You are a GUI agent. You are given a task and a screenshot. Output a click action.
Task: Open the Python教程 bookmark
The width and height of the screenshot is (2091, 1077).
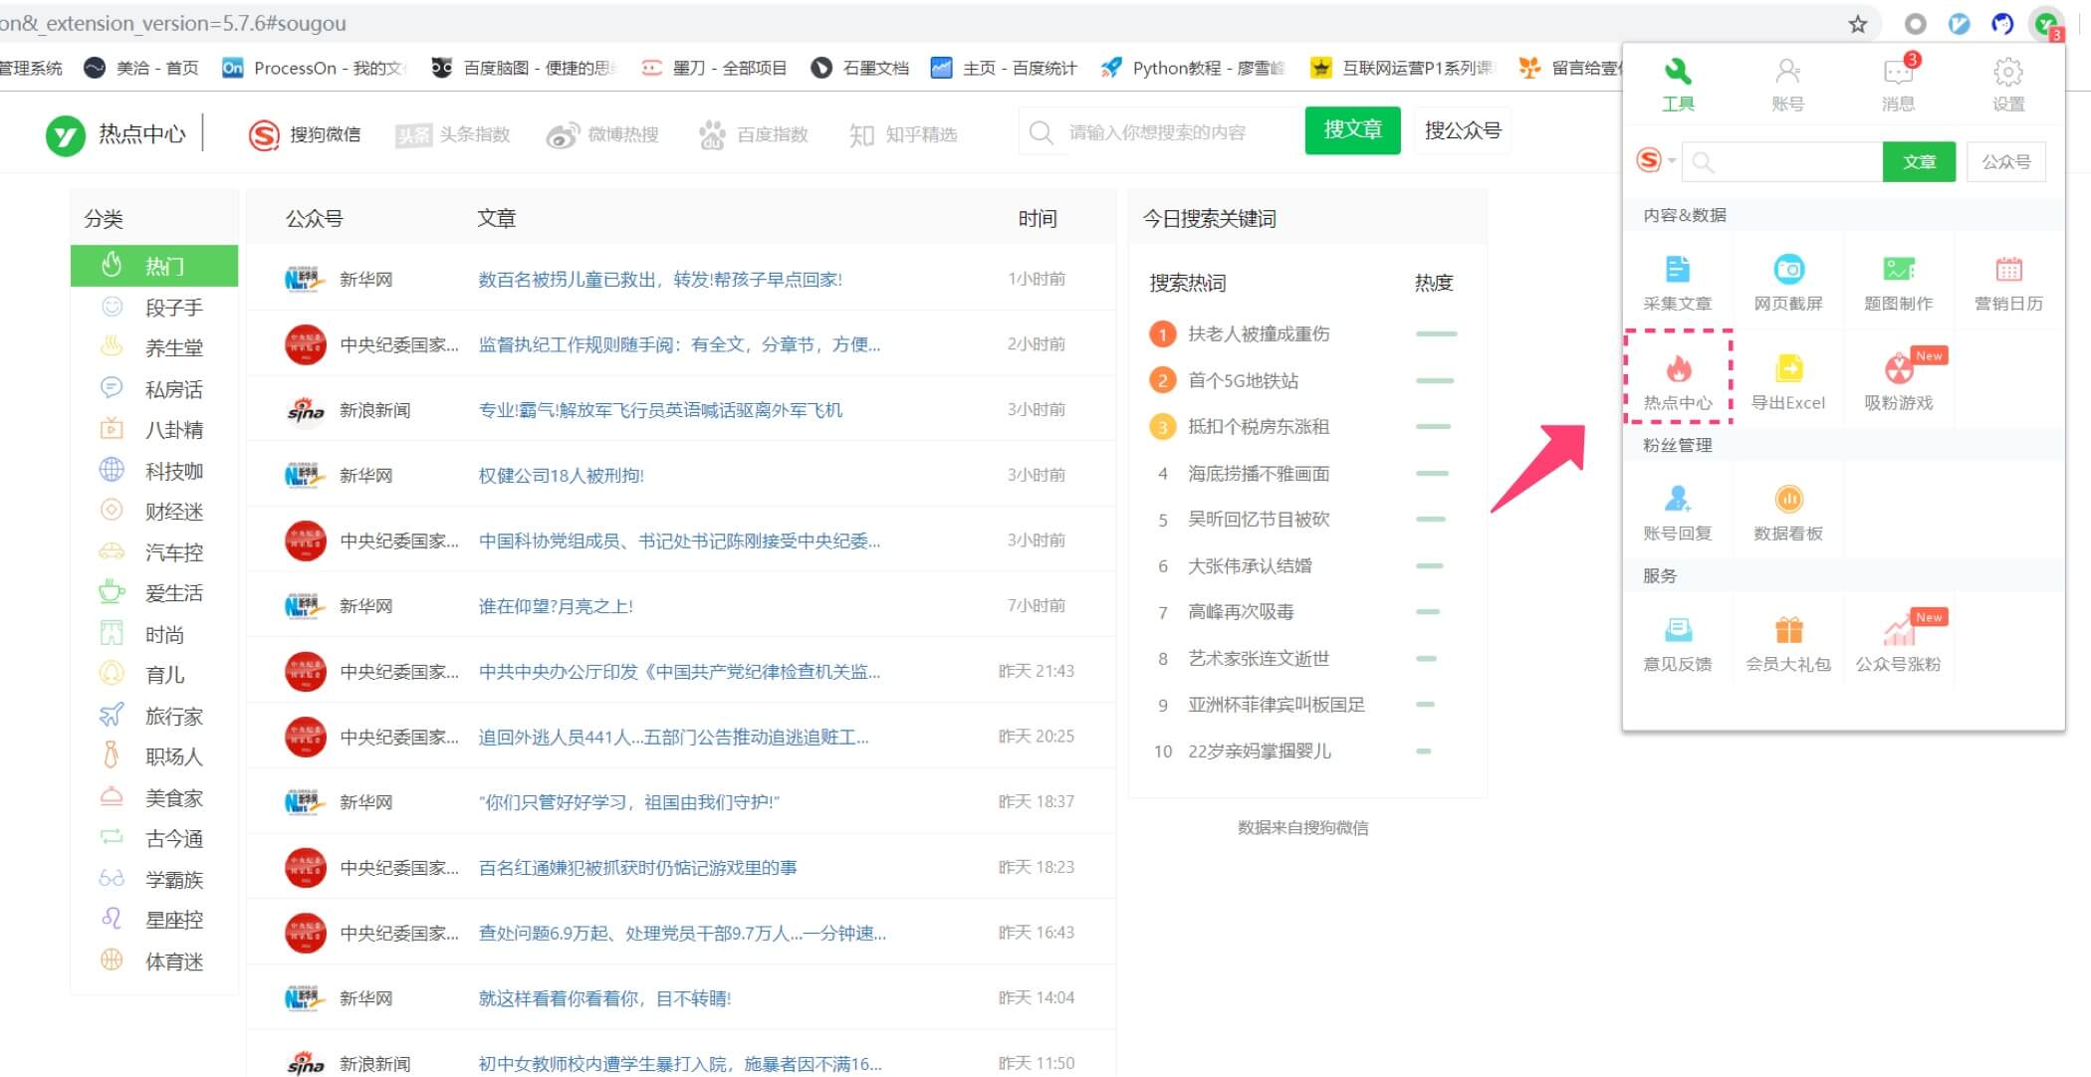point(1192,68)
